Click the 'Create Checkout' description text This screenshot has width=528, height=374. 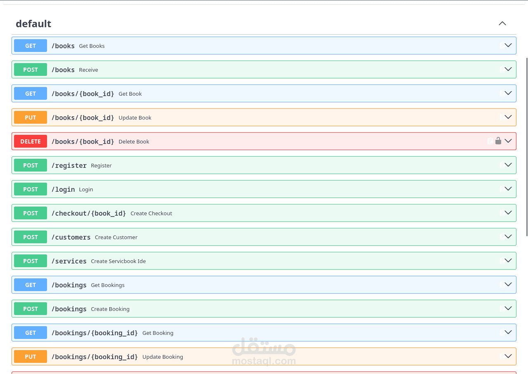pyautogui.click(x=151, y=213)
